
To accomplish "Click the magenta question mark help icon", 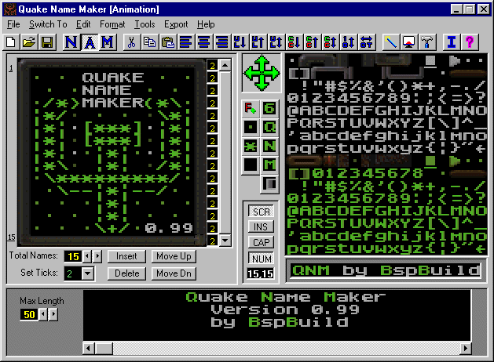I will pyautogui.click(x=469, y=42).
